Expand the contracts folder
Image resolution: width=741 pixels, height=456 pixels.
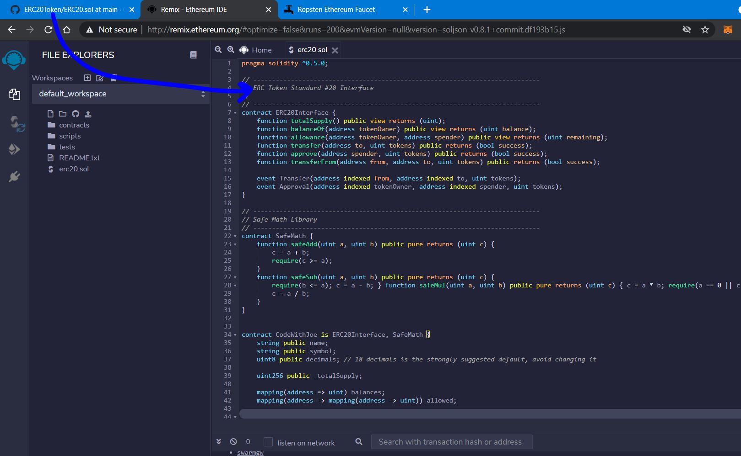point(69,125)
